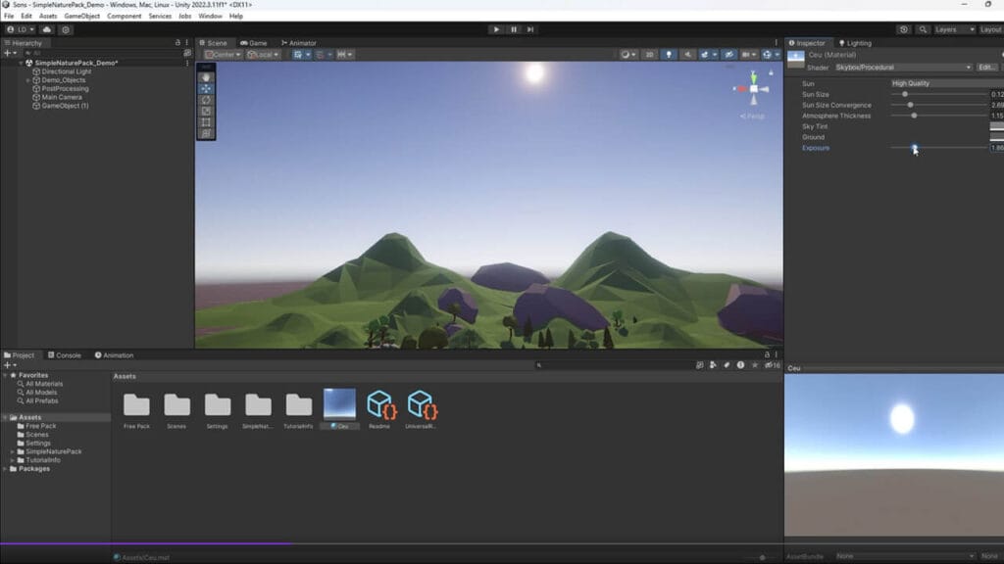Toggle scene audio in the Scene toolbar
The width and height of the screenshot is (1004, 564).
(687, 55)
